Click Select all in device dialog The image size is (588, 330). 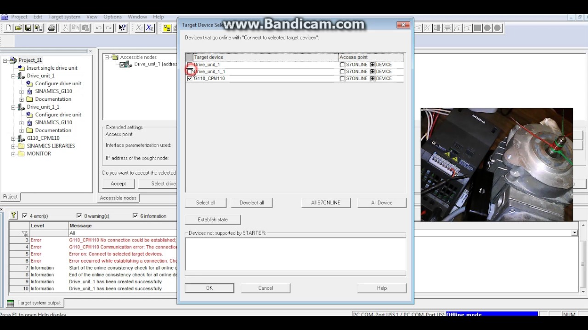coord(205,203)
